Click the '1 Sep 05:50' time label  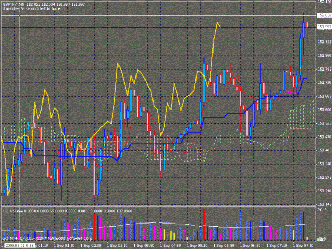pyautogui.click(x=224, y=246)
